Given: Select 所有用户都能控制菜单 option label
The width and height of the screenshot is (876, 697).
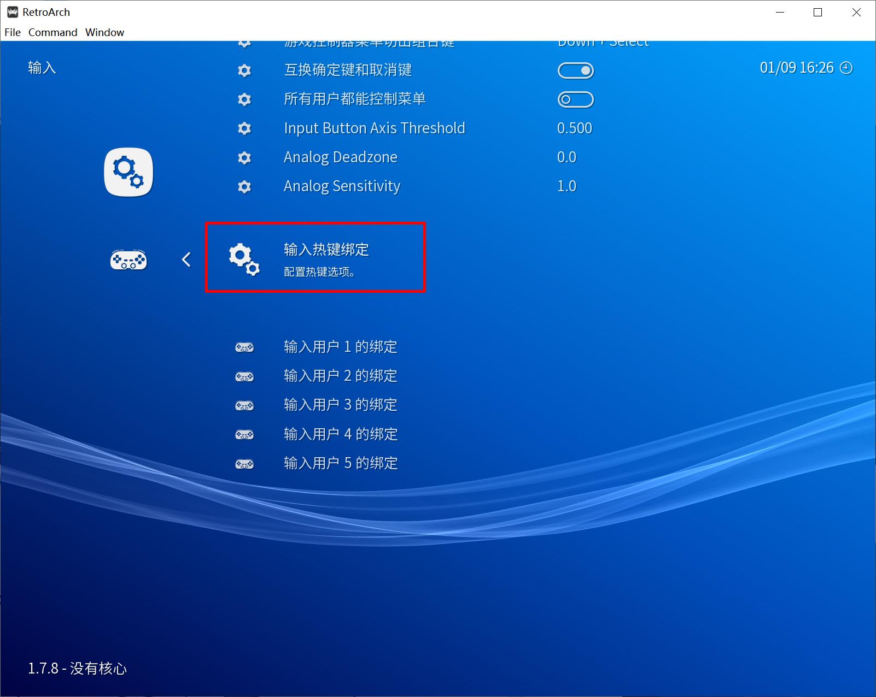Looking at the screenshot, I should [355, 99].
